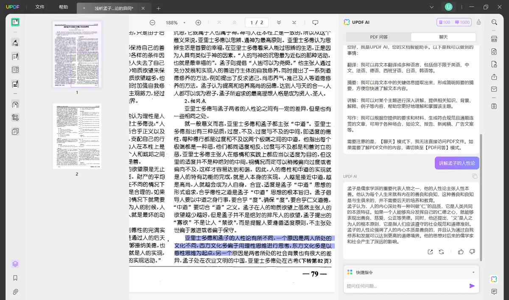Send the question with the arrow icon
The image size is (509, 300).
472,286
